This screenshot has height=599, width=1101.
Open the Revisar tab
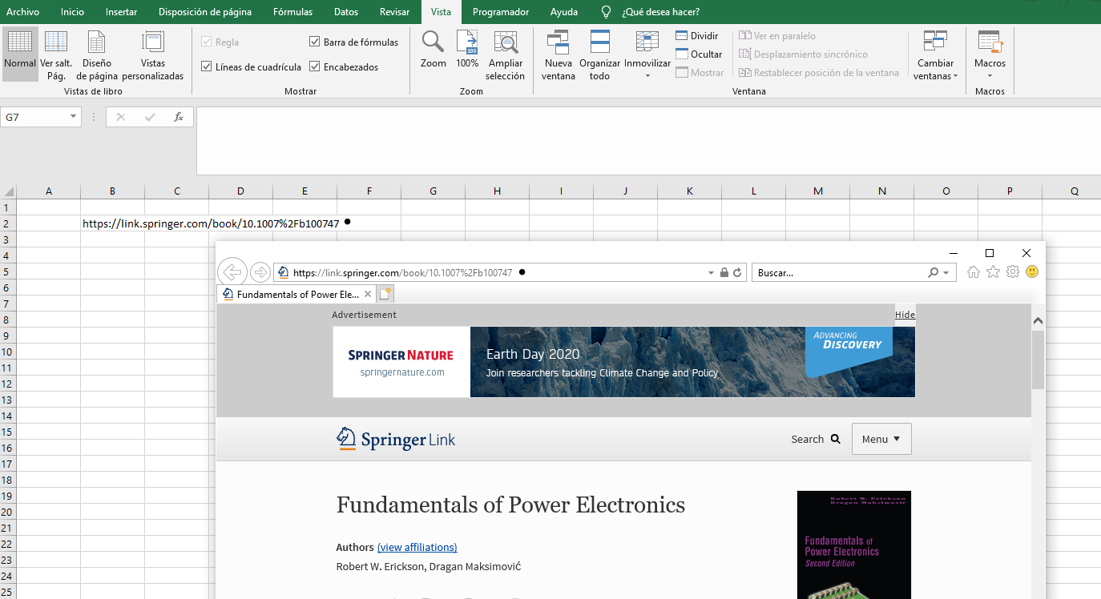pyautogui.click(x=394, y=12)
